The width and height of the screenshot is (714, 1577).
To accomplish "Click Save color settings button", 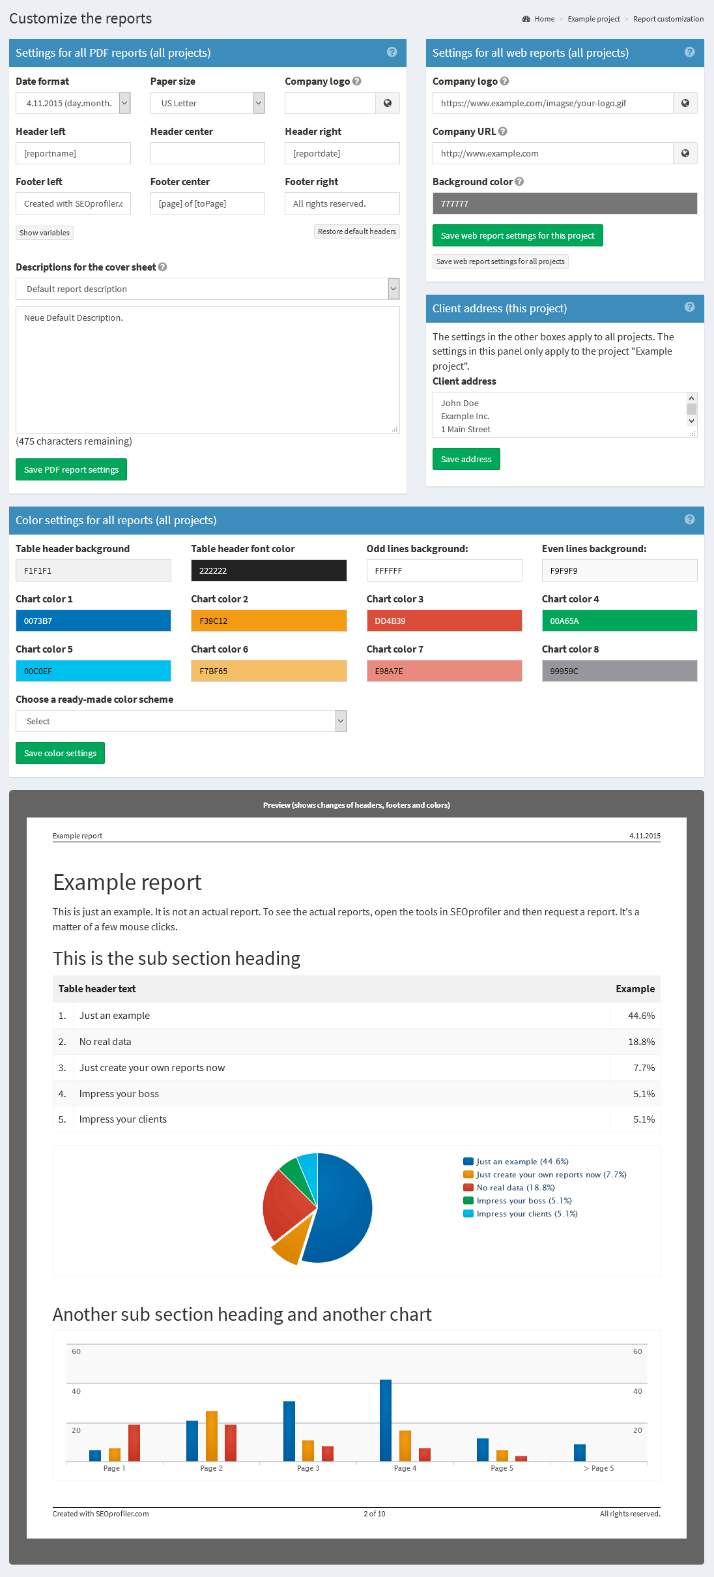I will click(60, 753).
